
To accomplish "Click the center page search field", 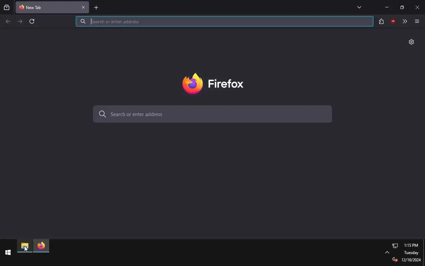I will 212,114.
